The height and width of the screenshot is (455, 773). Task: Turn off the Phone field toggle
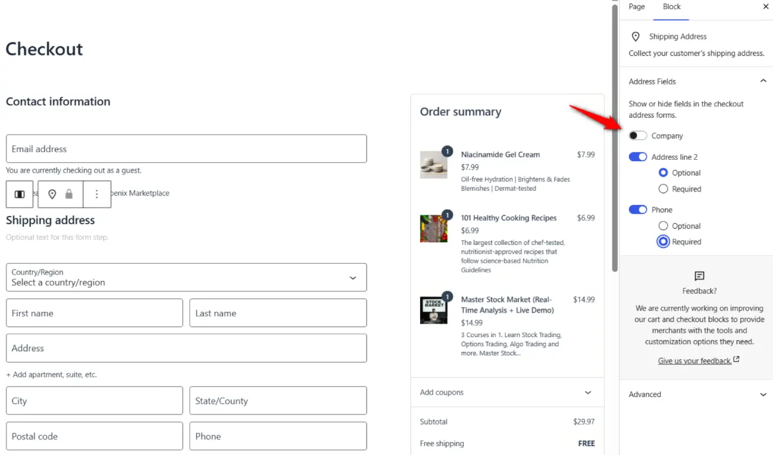(x=638, y=209)
